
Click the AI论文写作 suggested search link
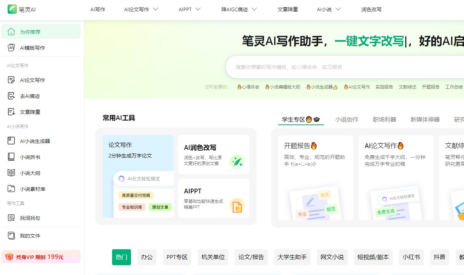[357, 87]
